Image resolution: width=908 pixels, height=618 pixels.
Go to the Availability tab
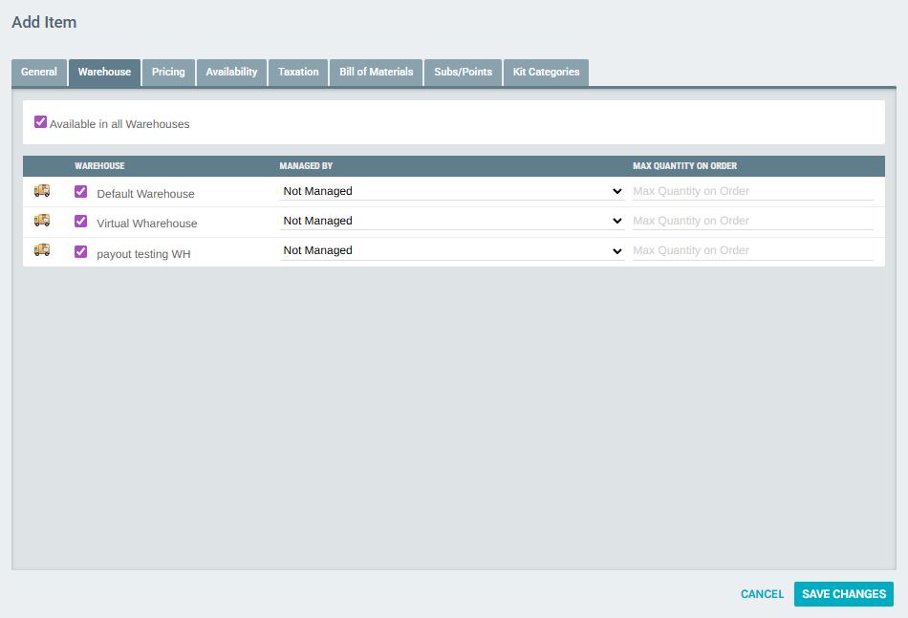pos(231,73)
